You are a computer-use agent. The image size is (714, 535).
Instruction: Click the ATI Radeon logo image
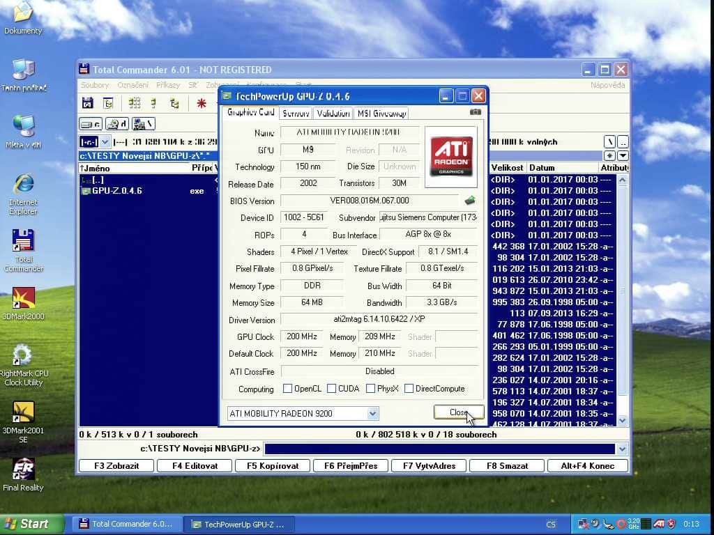point(451,157)
